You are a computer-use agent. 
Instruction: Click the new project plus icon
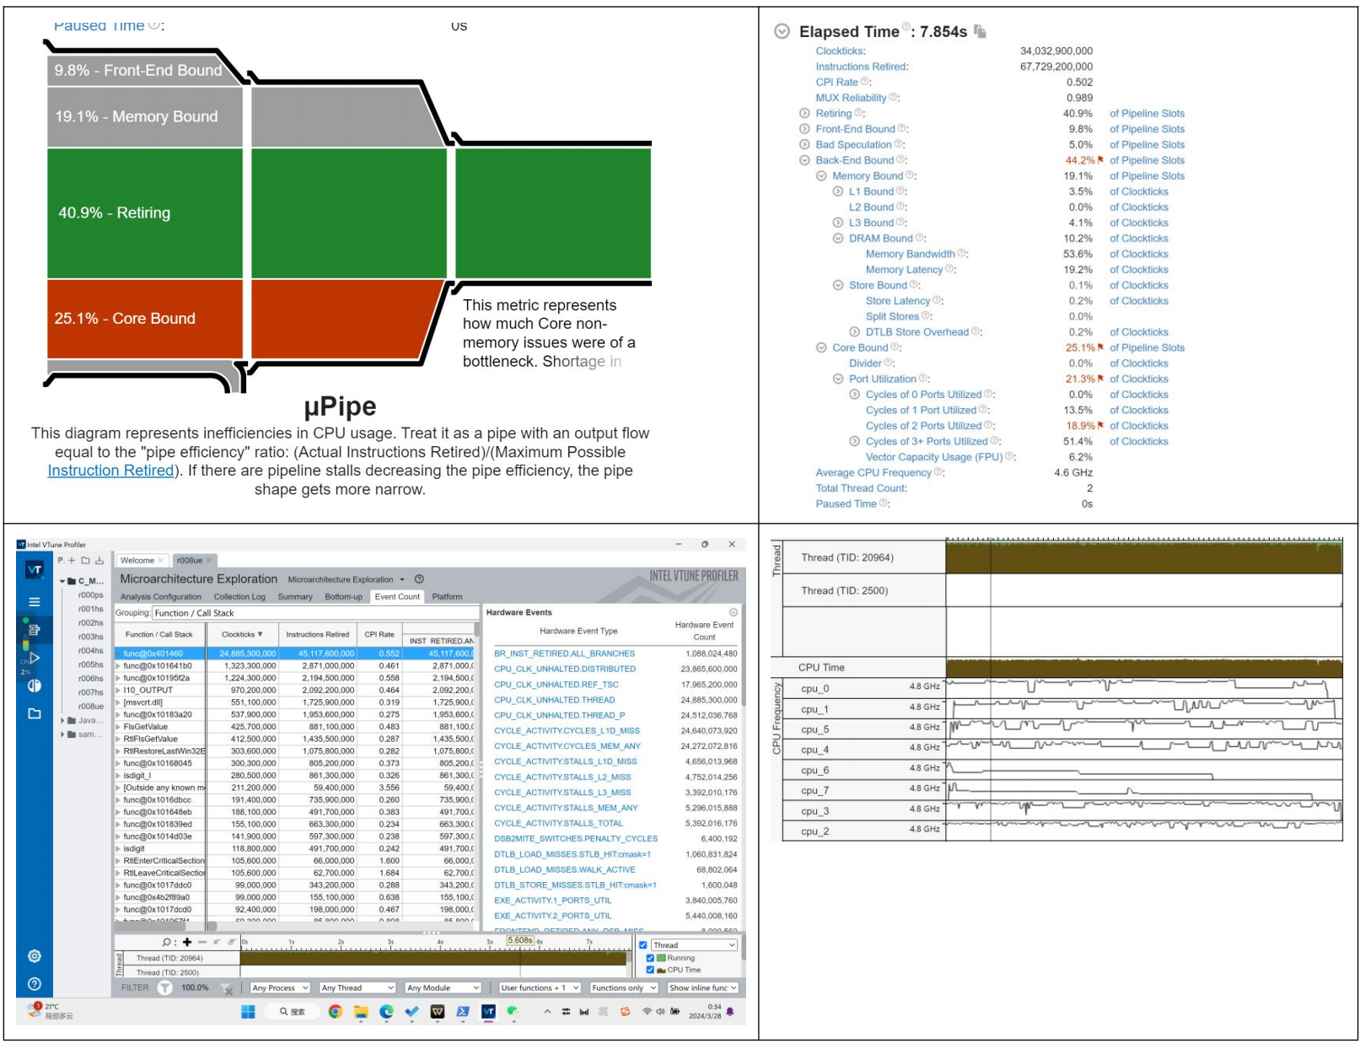pos(72,560)
